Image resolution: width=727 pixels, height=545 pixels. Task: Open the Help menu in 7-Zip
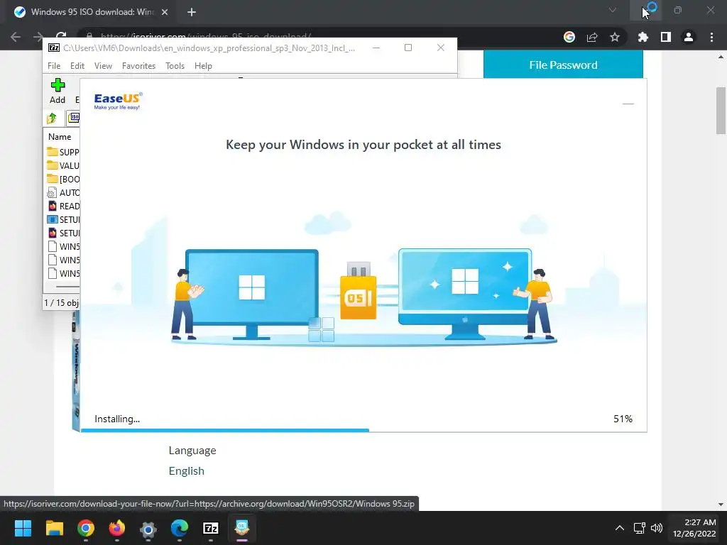[203, 66]
